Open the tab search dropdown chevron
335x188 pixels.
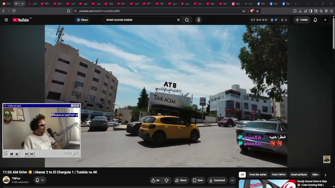click(309, 4)
